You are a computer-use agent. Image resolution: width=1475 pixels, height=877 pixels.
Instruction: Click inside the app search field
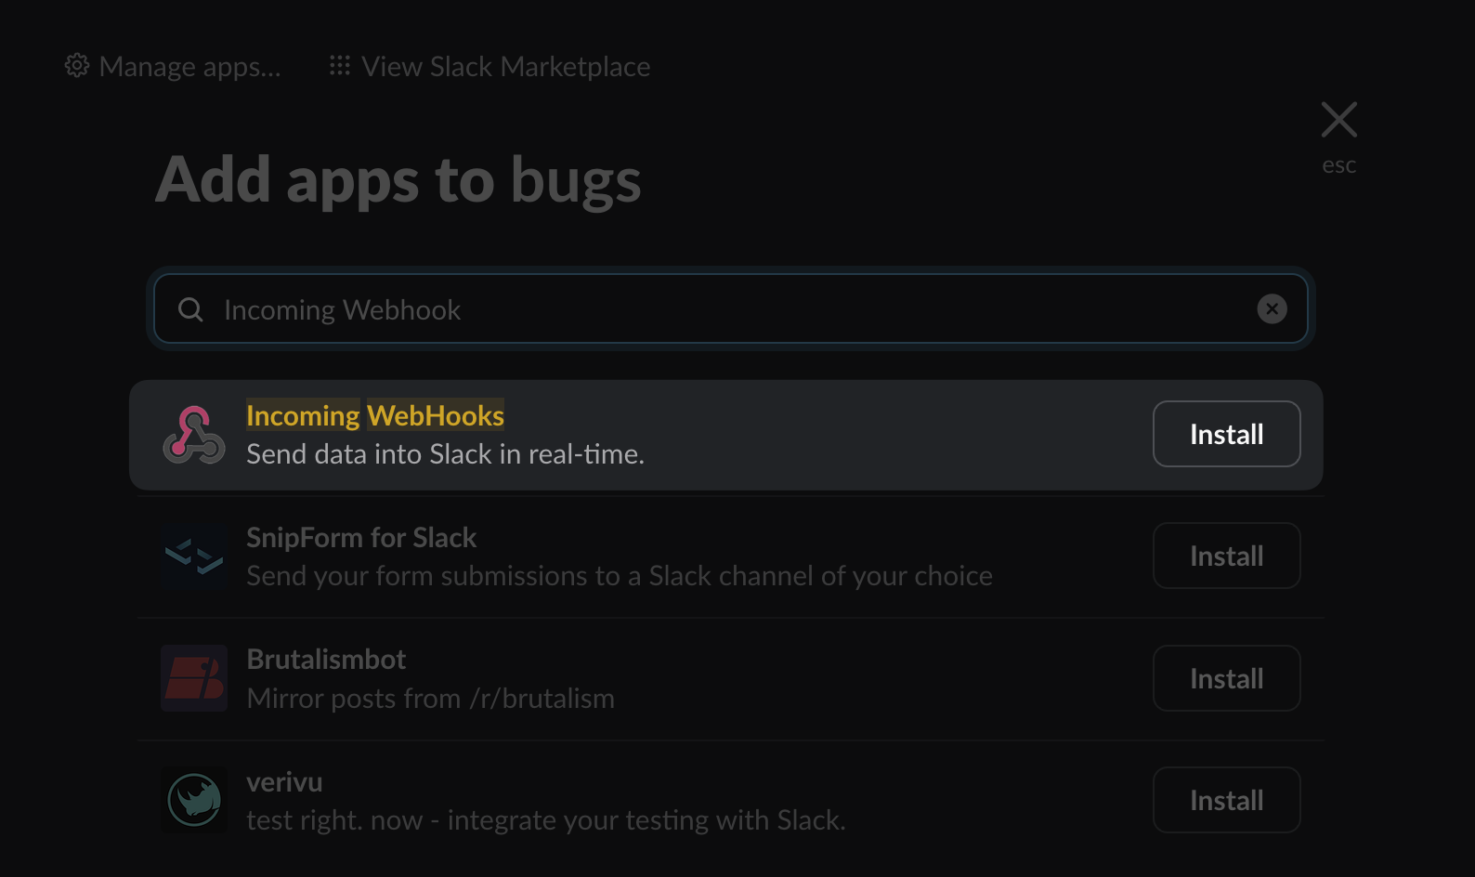(650, 308)
